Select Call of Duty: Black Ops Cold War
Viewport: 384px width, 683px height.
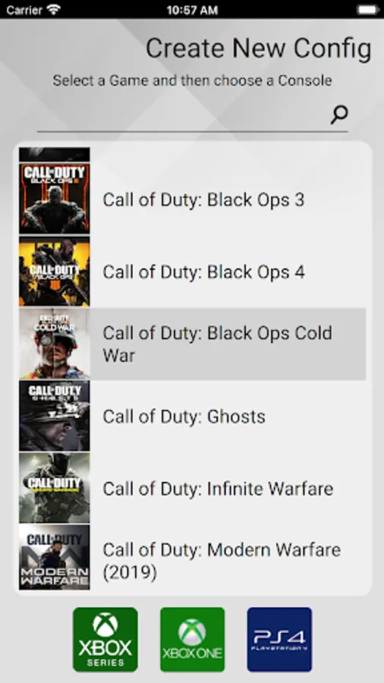tap(192, 344)
